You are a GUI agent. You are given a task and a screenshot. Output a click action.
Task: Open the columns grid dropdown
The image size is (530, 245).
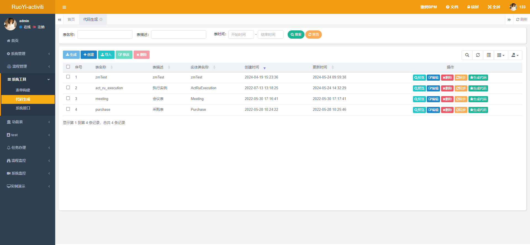click(x=501, y=55)
